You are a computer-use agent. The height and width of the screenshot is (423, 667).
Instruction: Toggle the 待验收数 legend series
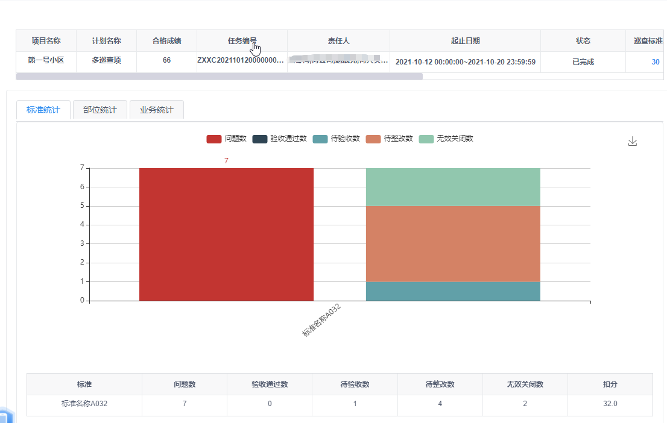coord(336,139)
